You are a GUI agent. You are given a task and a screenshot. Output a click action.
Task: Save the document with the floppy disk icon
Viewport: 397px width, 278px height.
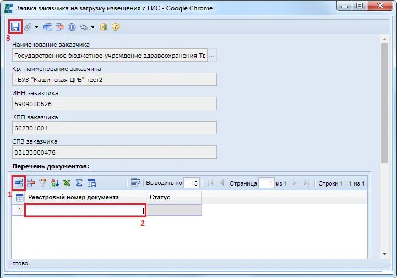[15, 27]
